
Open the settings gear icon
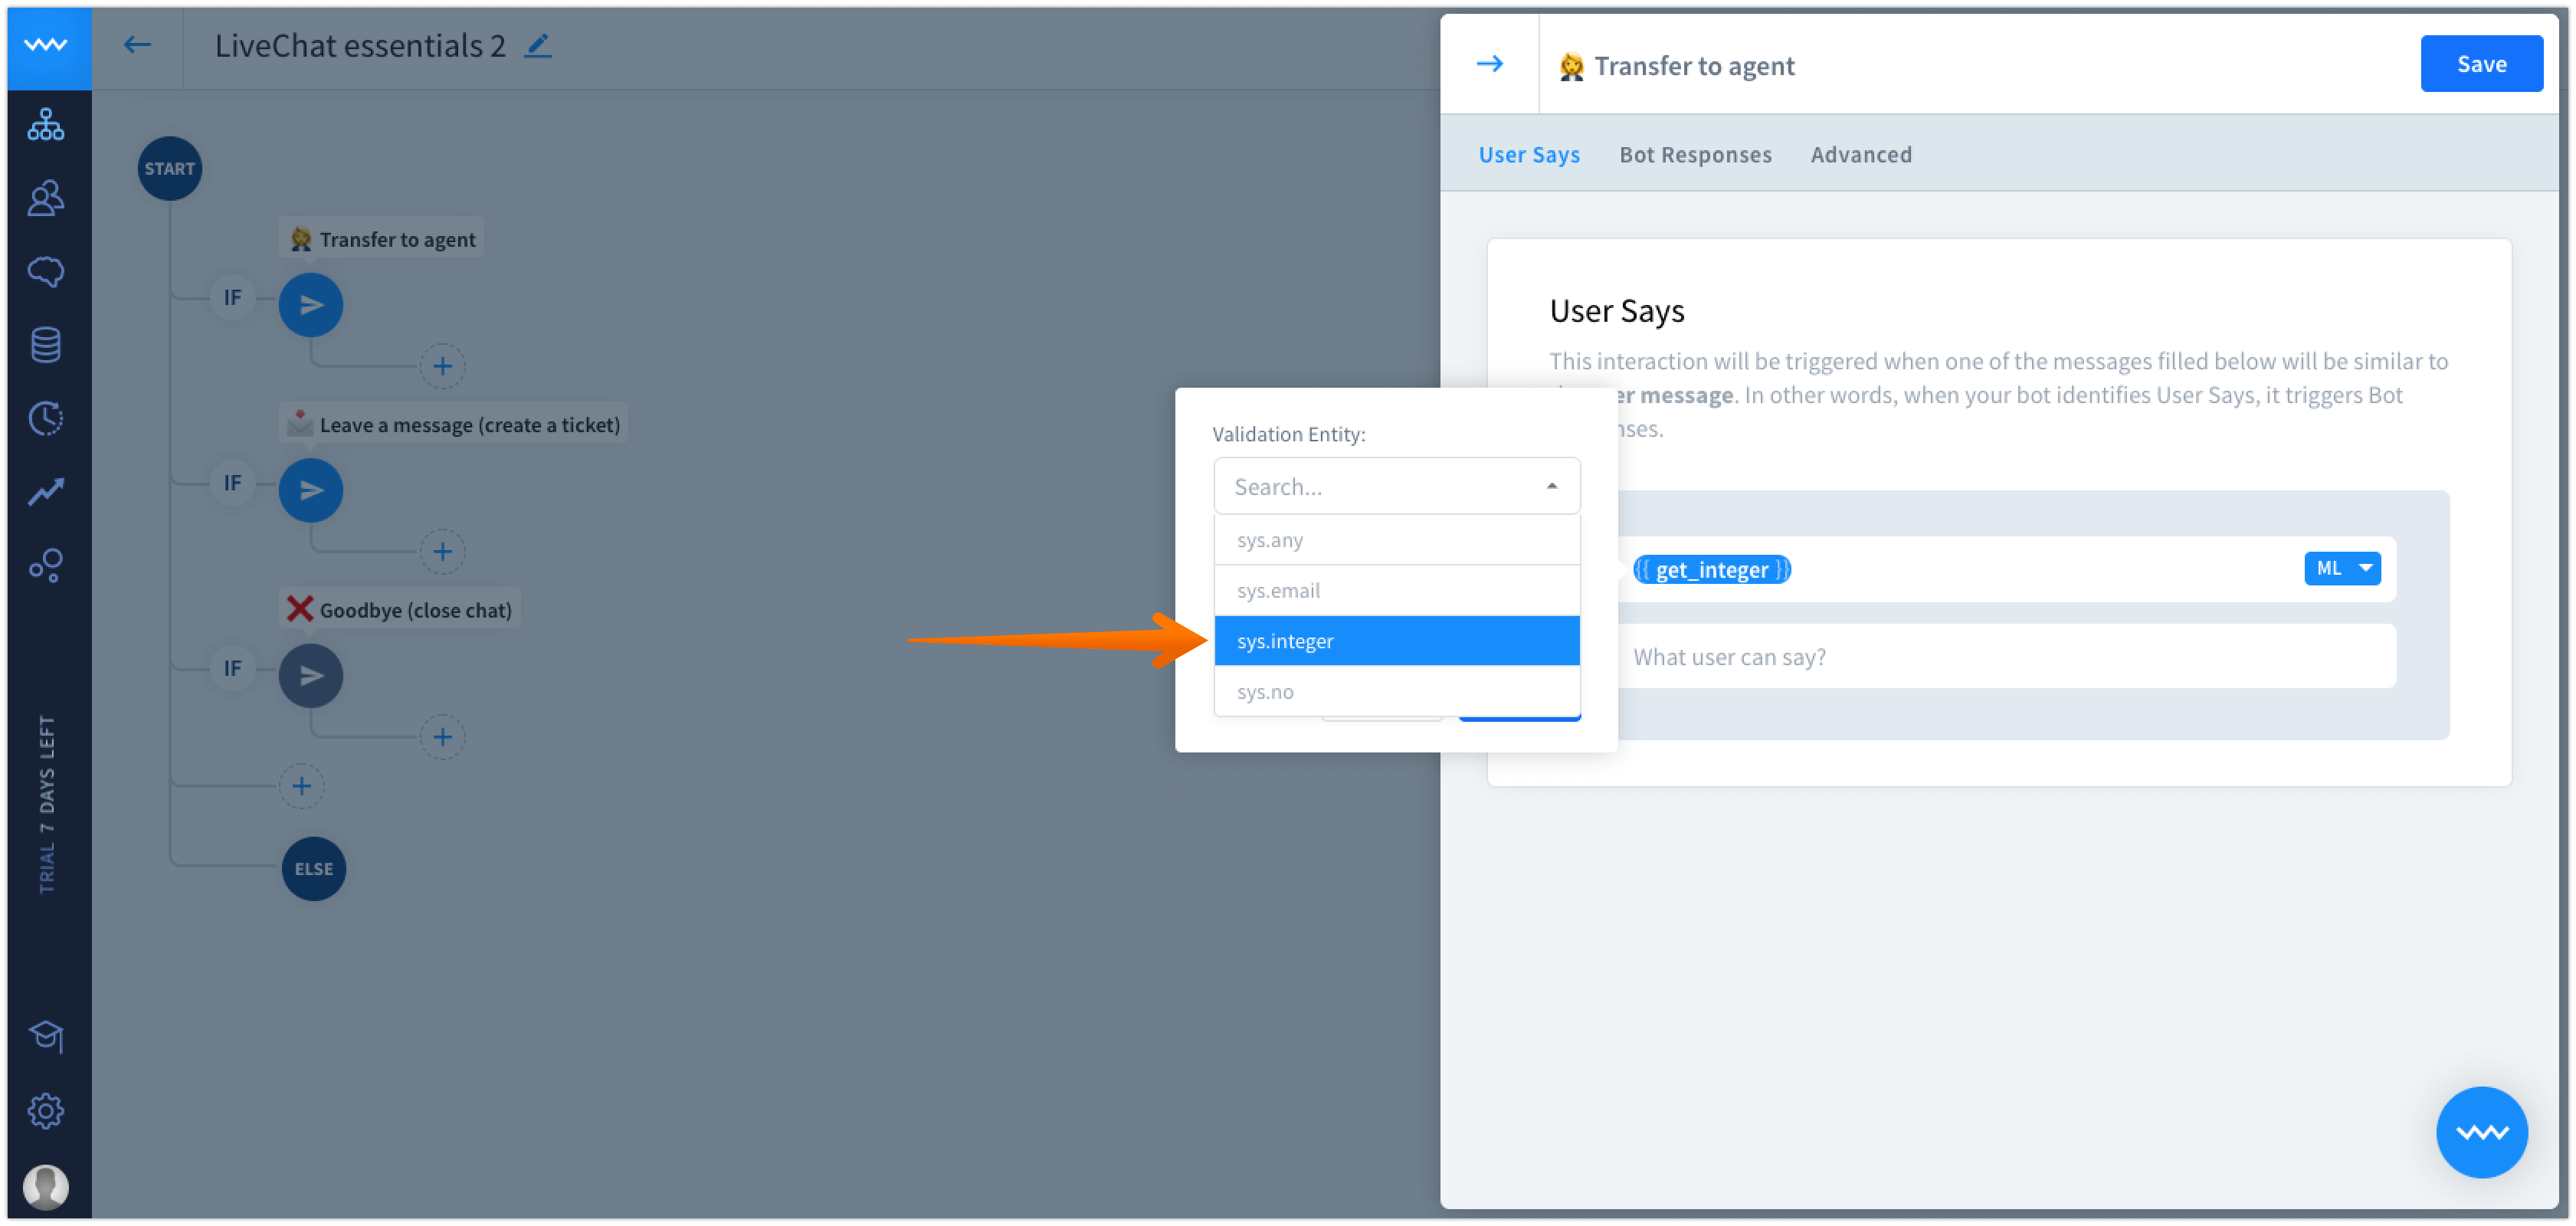(46, 1110)
